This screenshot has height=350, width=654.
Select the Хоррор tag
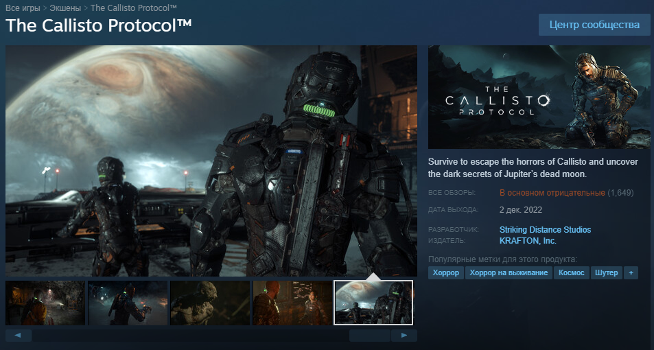point(446,272)
